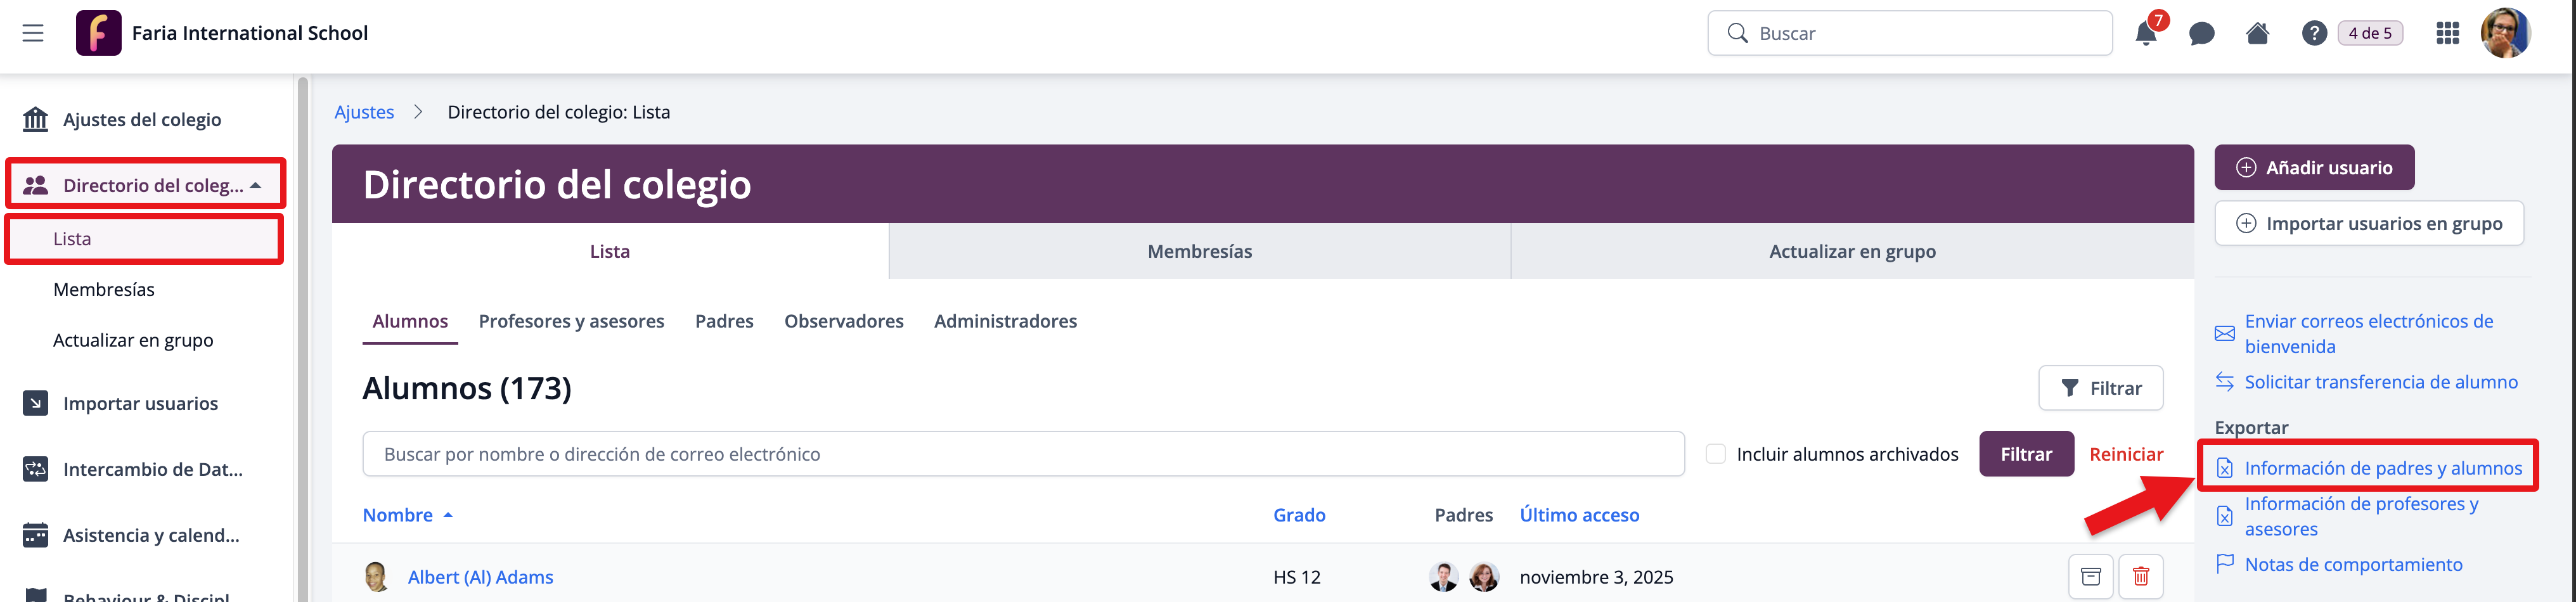The width and height of the screenshot is (2576, 602).
Task: Enable Incluir alumnos archivados checkbox
Action: [1715, 454]
